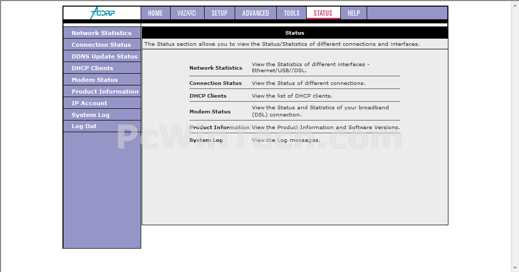Click 'View the Product Information and Software Versions.' text
The image size is (519, 272).
[x=326, y=127]
